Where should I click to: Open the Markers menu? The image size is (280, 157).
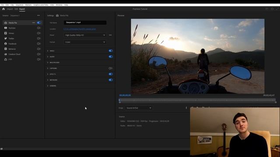pos(28,5)
